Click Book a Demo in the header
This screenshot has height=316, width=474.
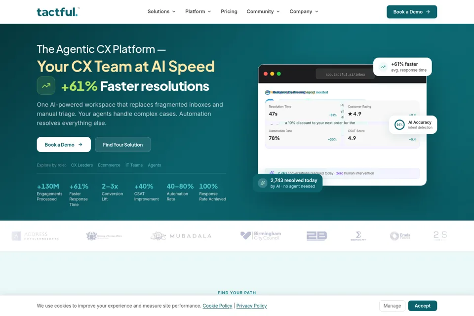point(412,12)
